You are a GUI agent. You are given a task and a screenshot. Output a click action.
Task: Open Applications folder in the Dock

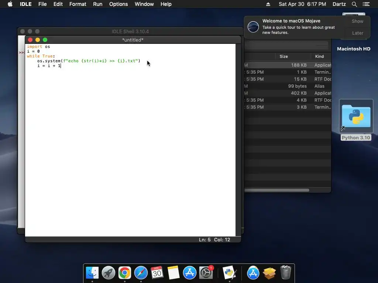tap(253, 273)
